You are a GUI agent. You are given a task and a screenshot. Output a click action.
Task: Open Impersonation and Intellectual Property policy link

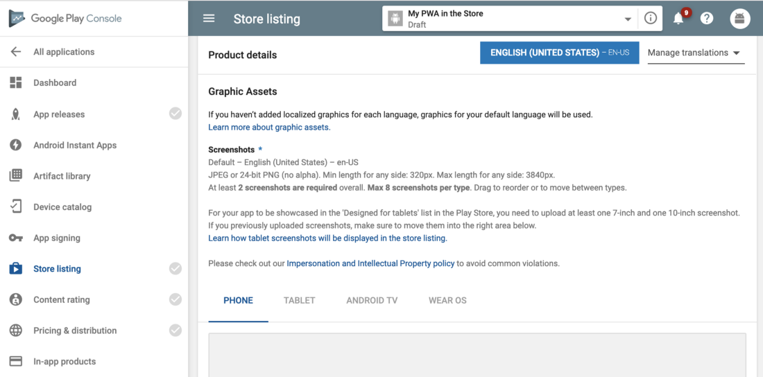370,263
